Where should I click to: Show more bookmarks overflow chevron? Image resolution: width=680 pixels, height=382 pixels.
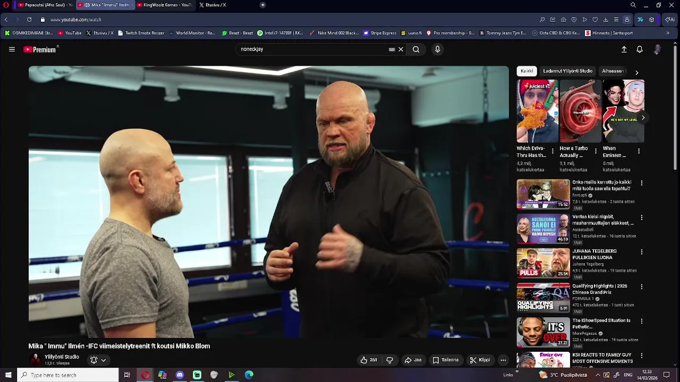[668, 33]
